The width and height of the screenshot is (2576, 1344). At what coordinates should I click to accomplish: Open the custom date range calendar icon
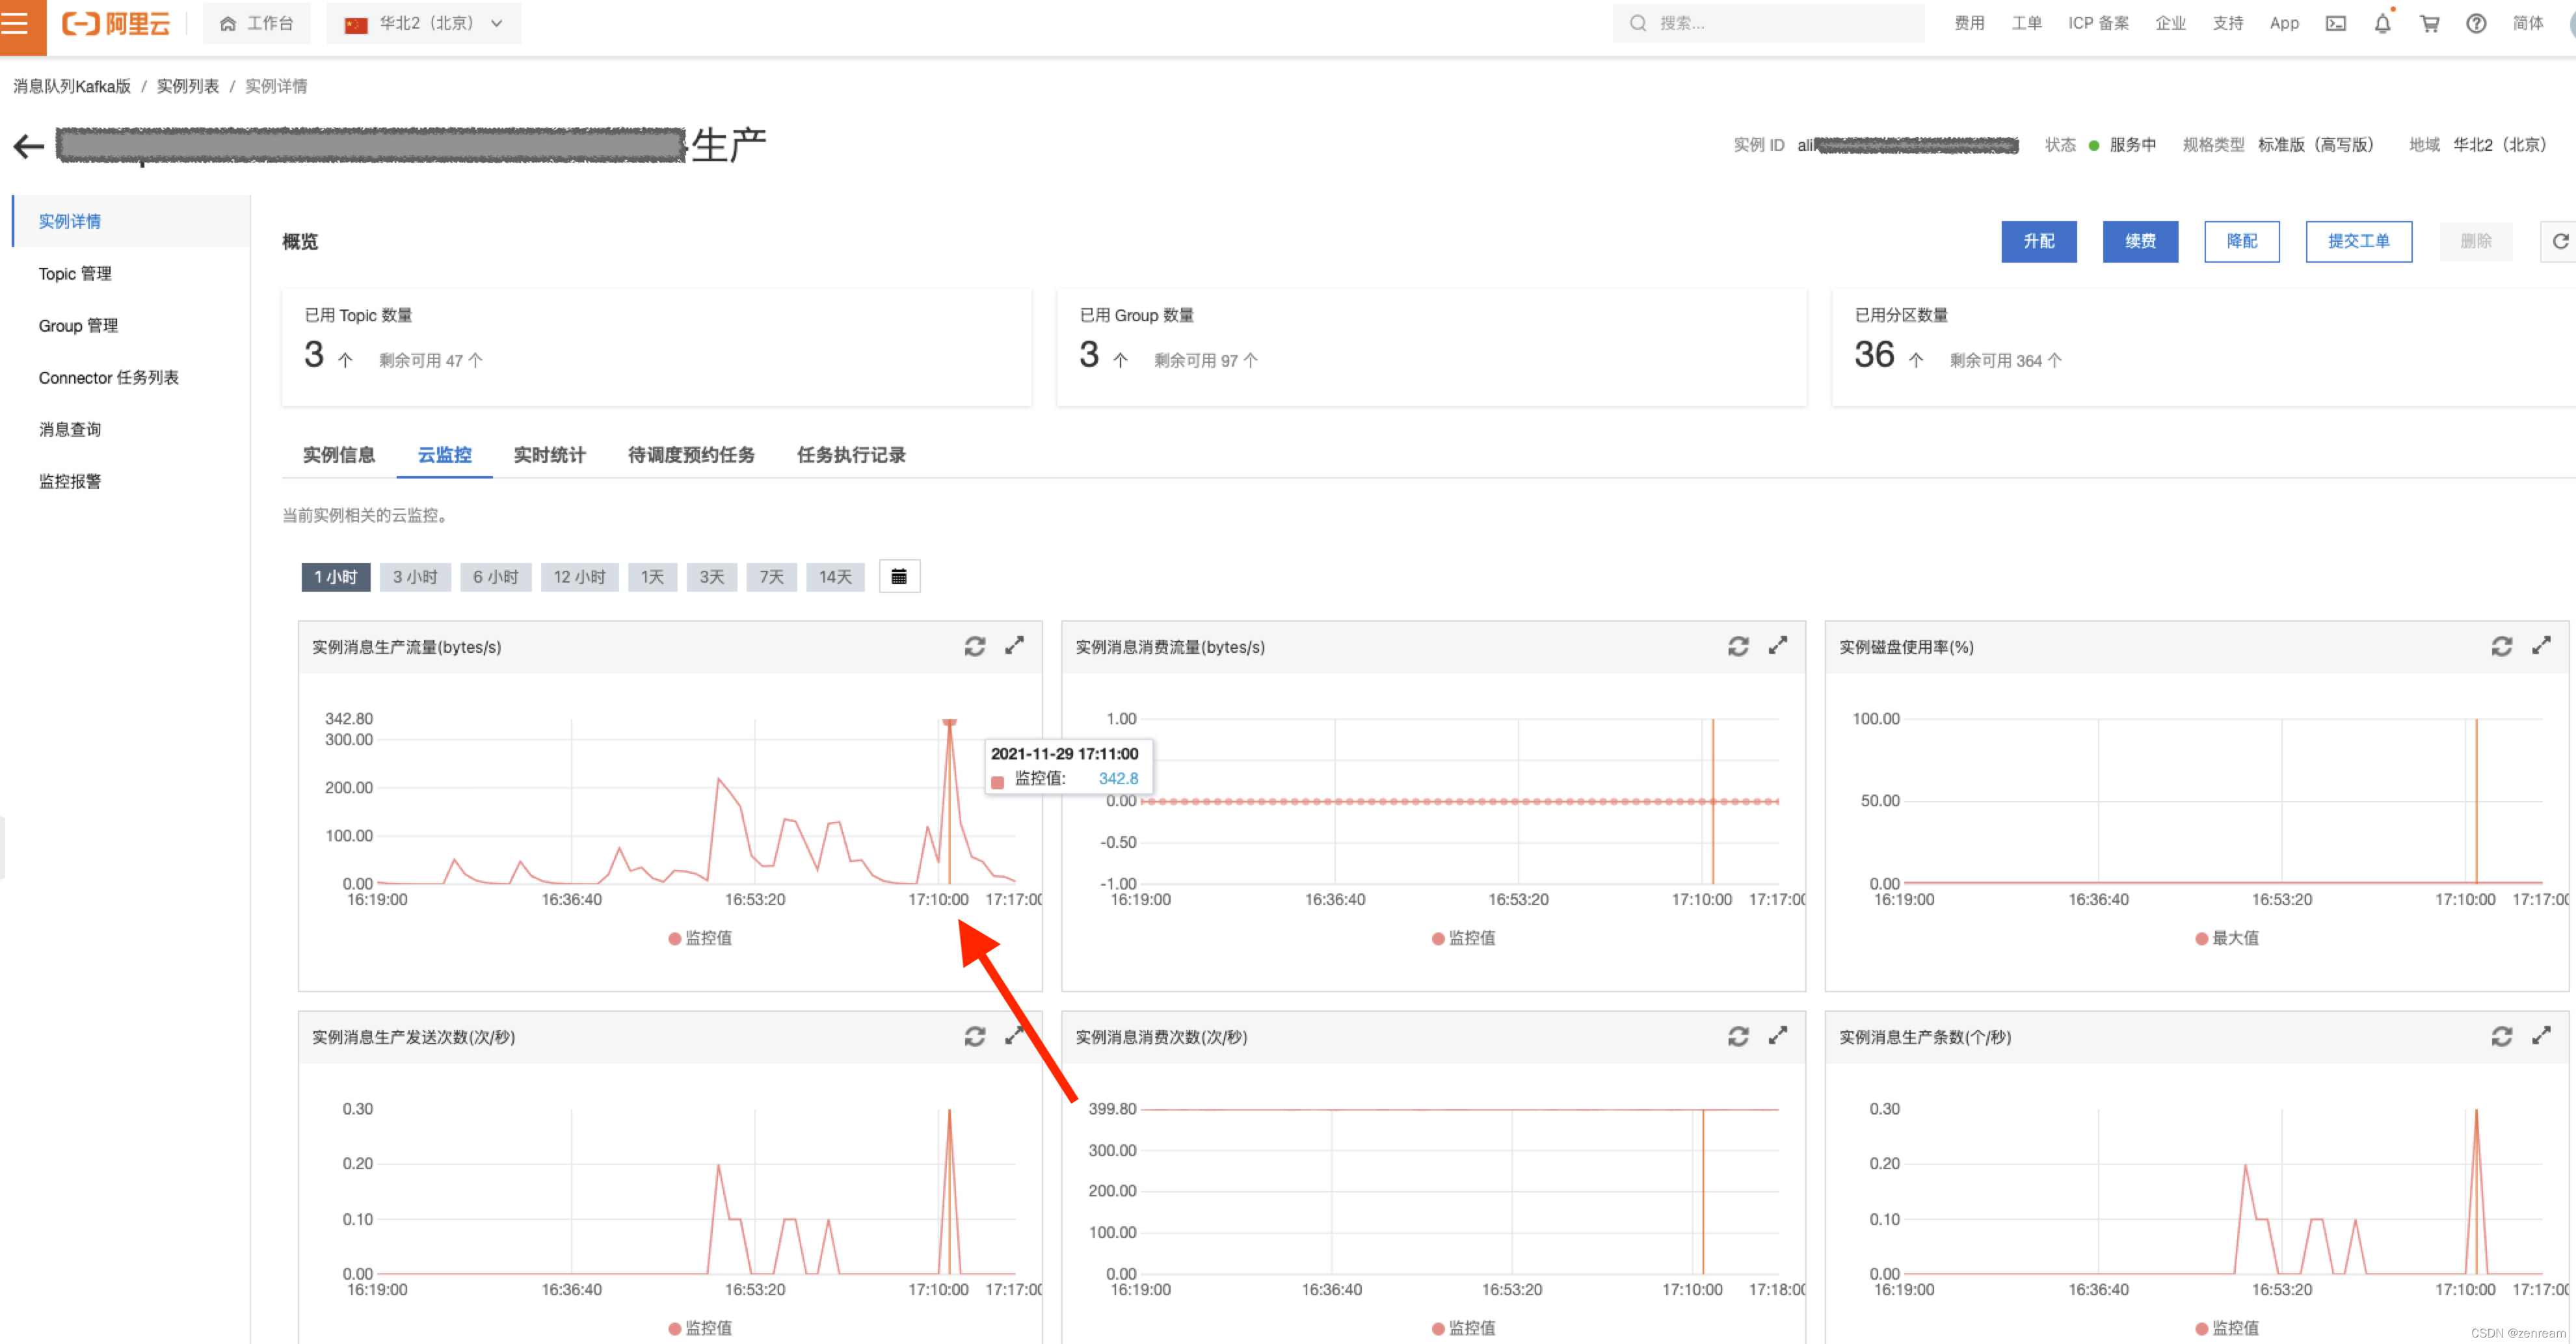[898, 576]
